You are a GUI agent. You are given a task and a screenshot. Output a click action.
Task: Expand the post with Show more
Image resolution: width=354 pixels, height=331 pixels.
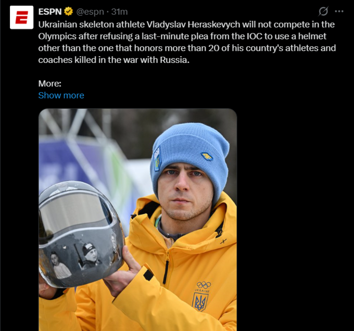(61, 95)
